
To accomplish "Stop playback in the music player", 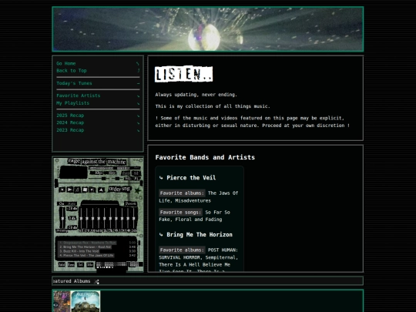I will click(x=85, y=190).
